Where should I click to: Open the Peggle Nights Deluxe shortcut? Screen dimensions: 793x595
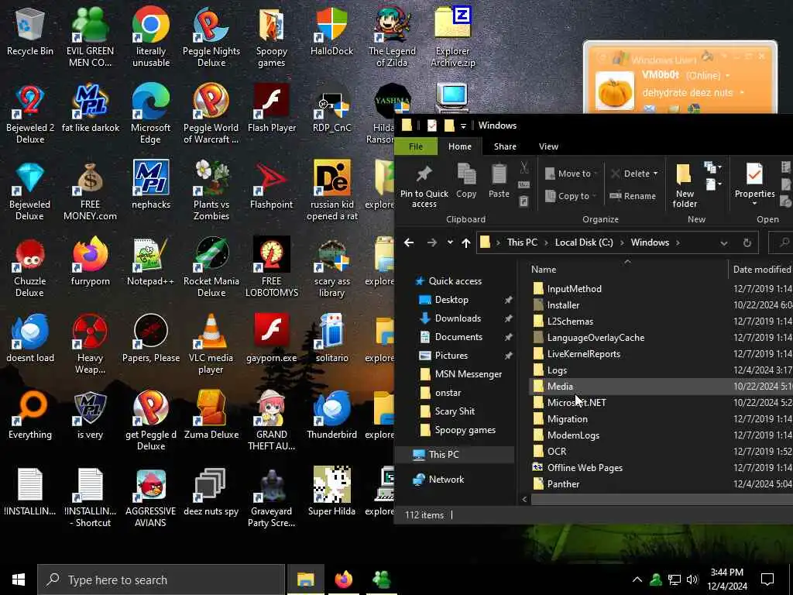click(211, 38)
